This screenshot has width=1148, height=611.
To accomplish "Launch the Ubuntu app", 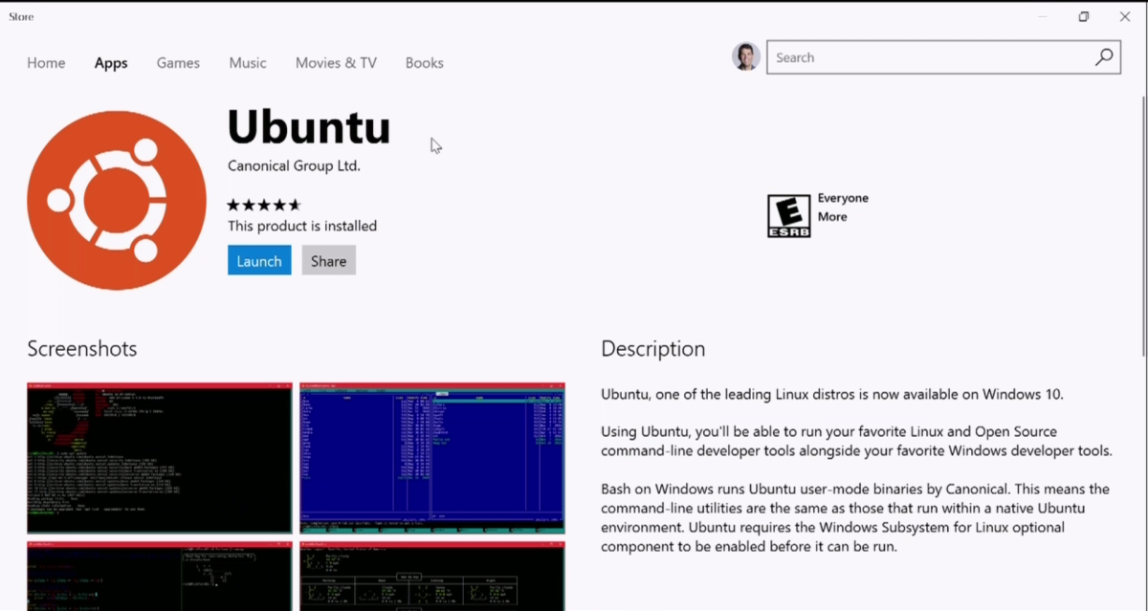I will [x=259, y=261].
